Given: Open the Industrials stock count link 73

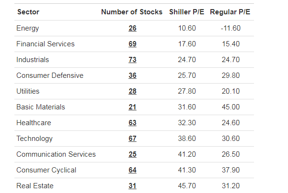Looking at the screenshot, I should click(132, 60).
